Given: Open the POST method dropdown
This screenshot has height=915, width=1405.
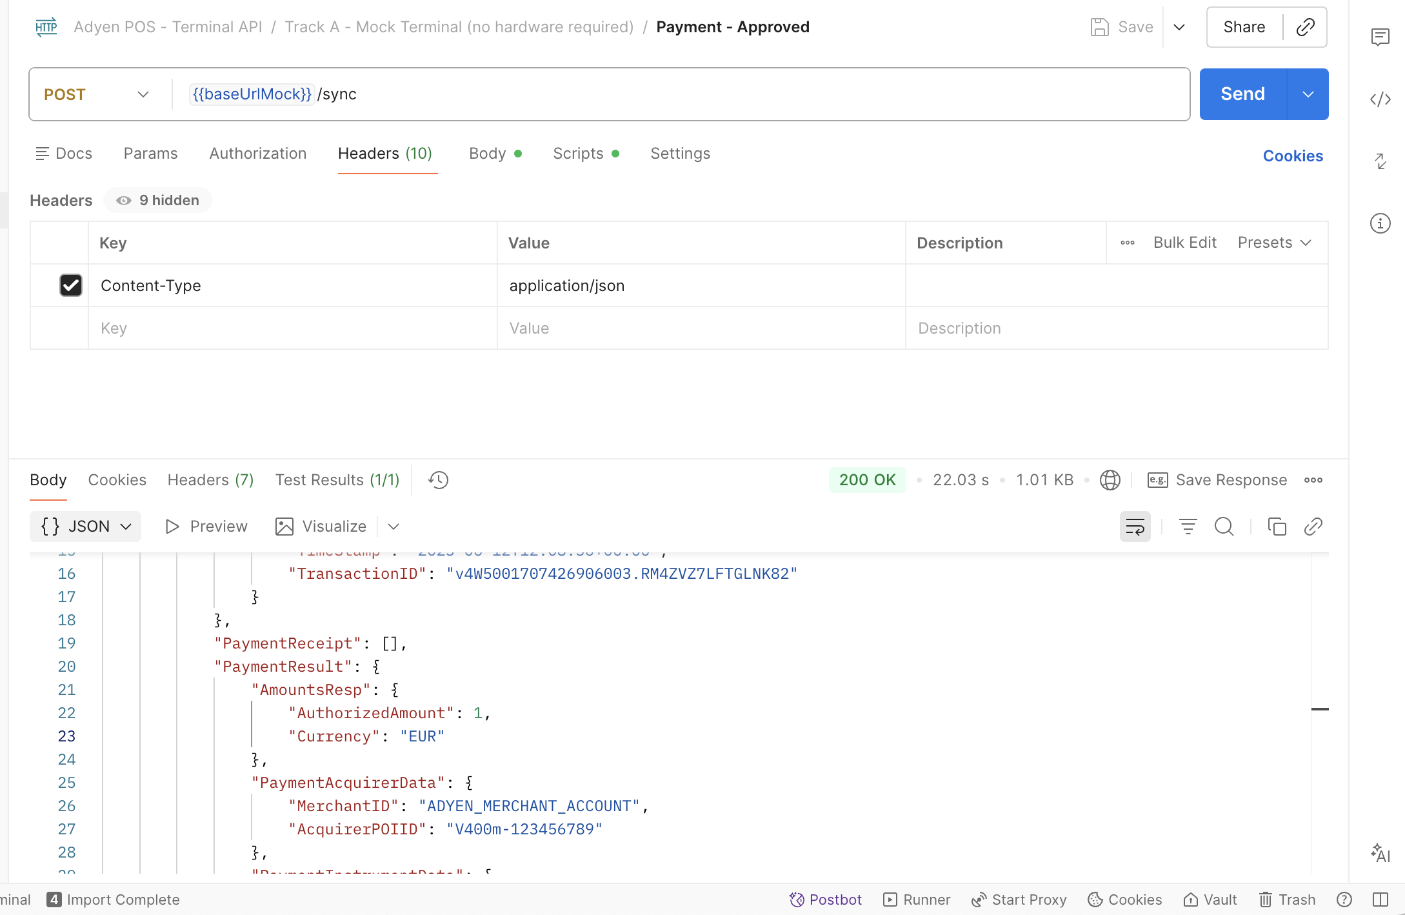Looking at the screenshot, I should [97, 94].
